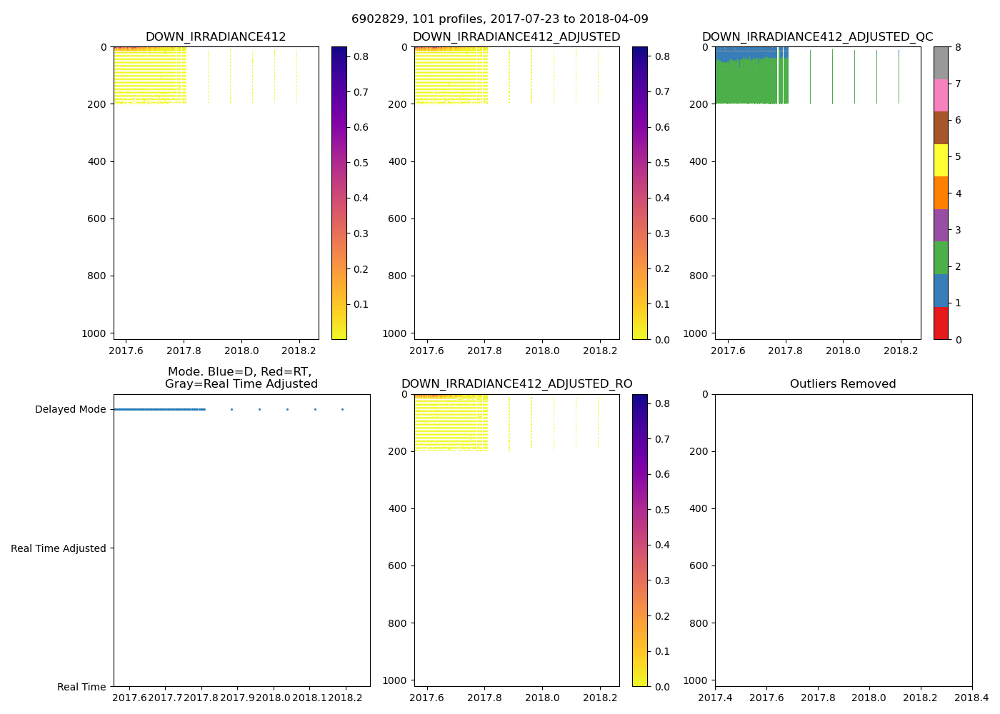The height and width of the screenshot is (714, 1000).
Task: Select the Real Time Adjusted axis label
Action: [x=59, y=548]
